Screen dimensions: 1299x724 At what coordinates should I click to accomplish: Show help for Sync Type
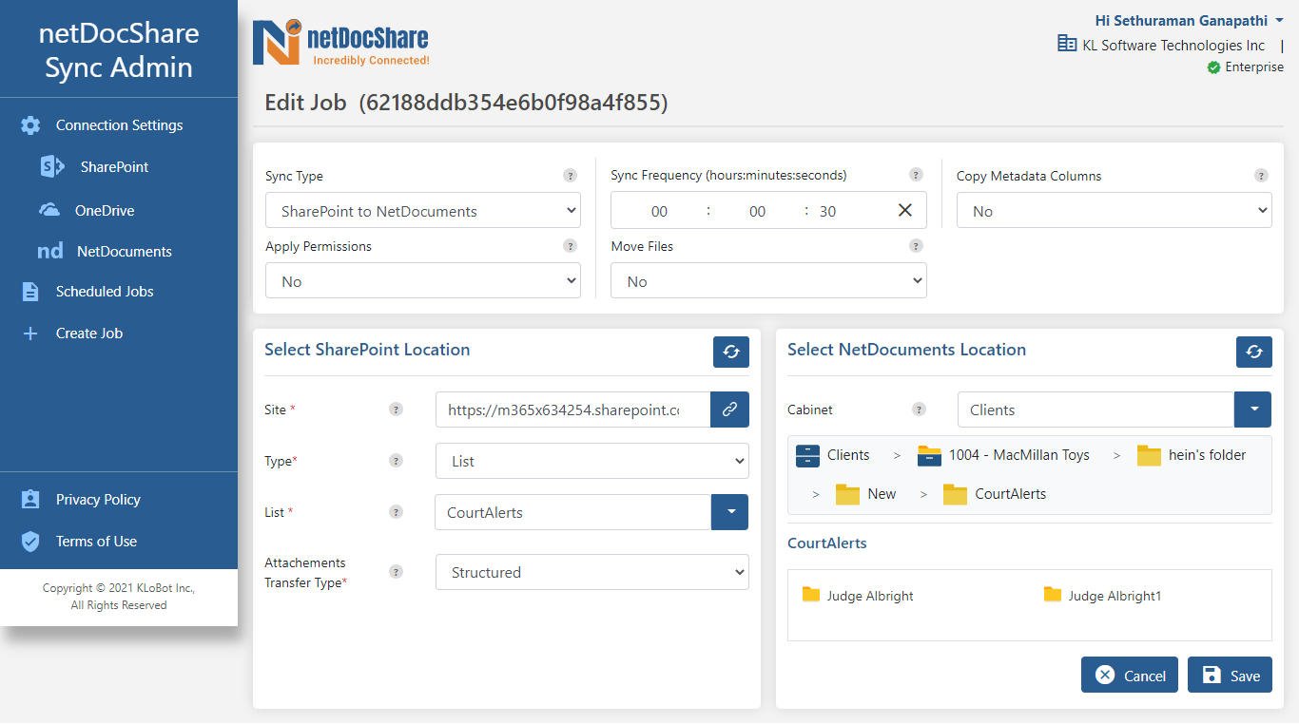(x=570, y=176)
